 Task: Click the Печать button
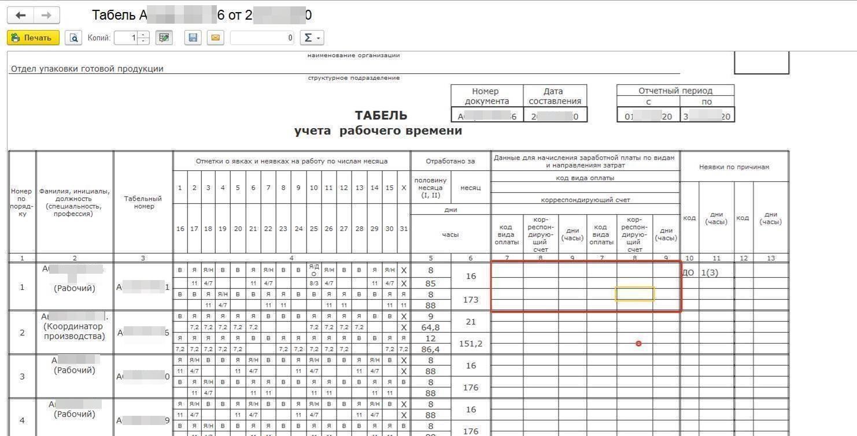(x=33, y=38)
